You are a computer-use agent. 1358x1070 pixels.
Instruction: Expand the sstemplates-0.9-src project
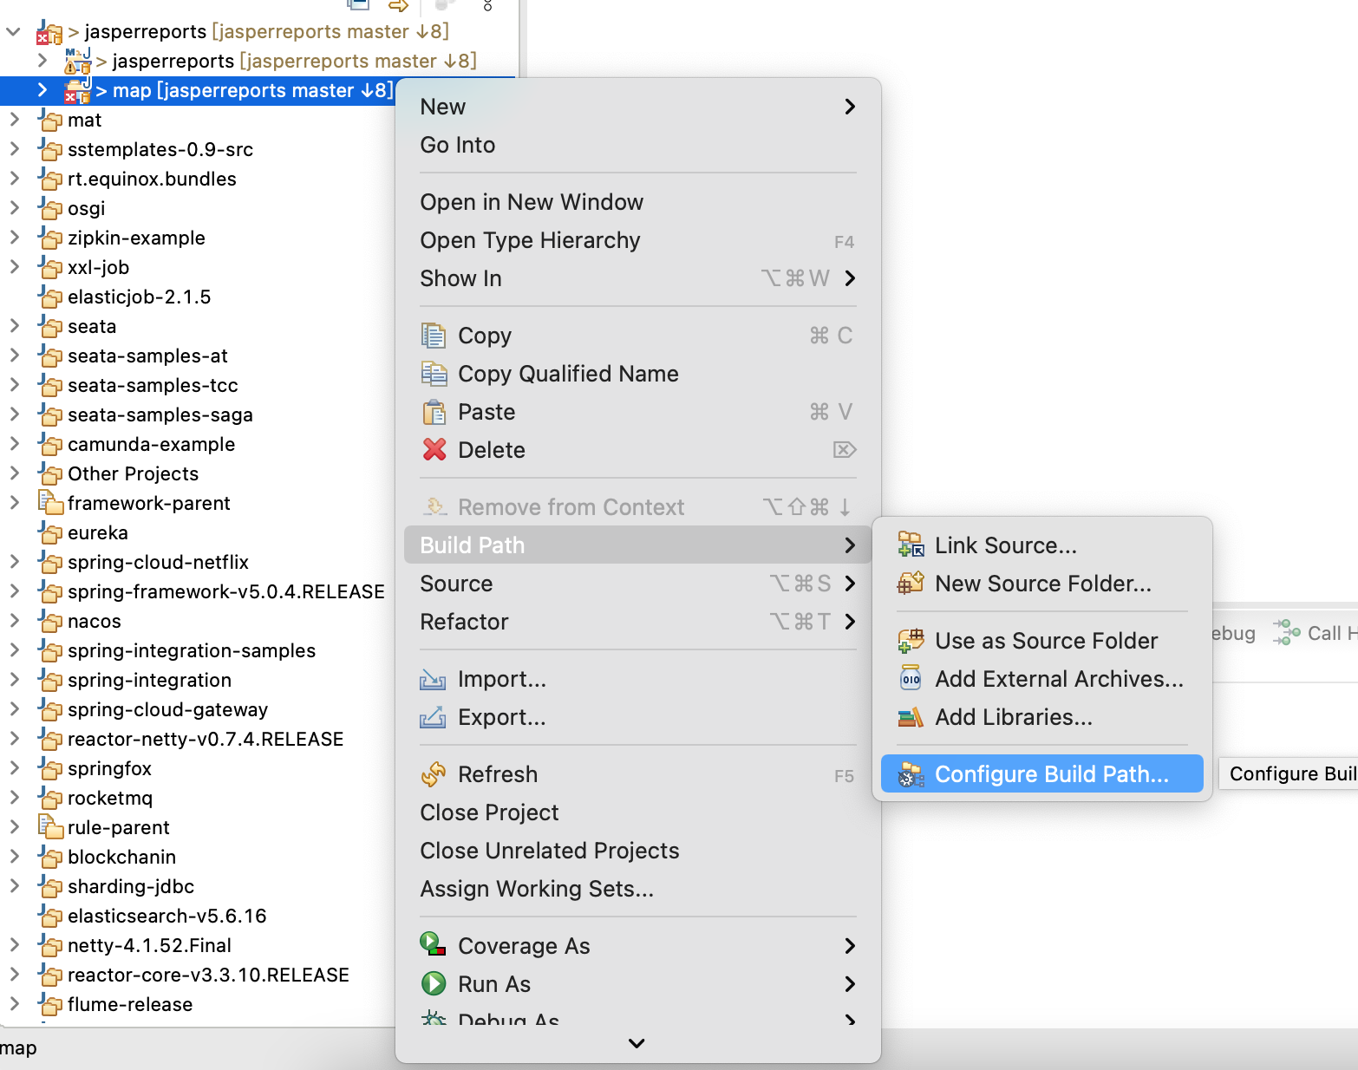click(x=14, y=149)
